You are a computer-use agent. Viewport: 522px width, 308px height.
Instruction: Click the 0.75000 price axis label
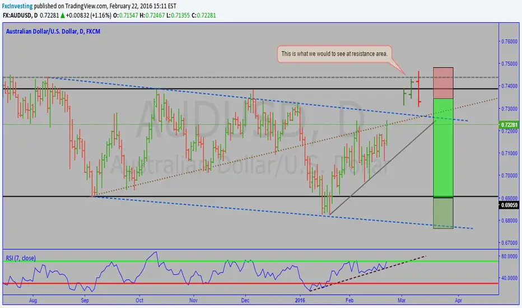[x=509, y=64]
